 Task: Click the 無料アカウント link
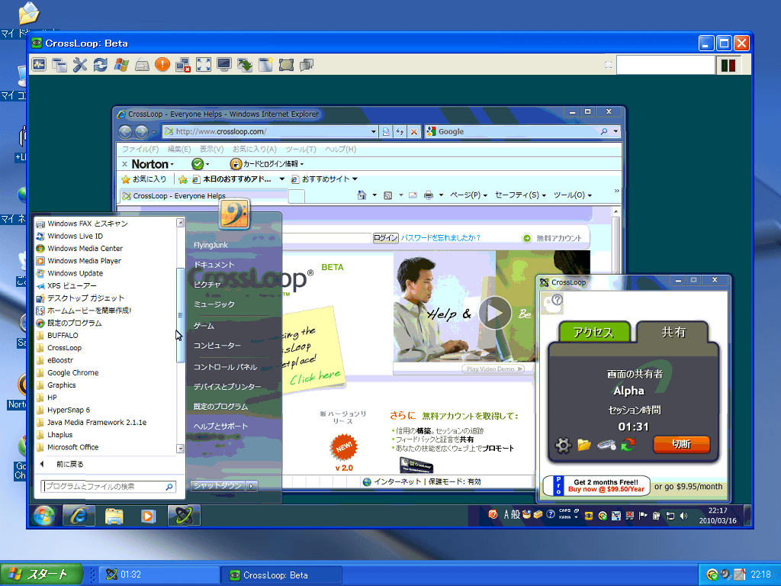pyautogui.click(x=552, y=238)
